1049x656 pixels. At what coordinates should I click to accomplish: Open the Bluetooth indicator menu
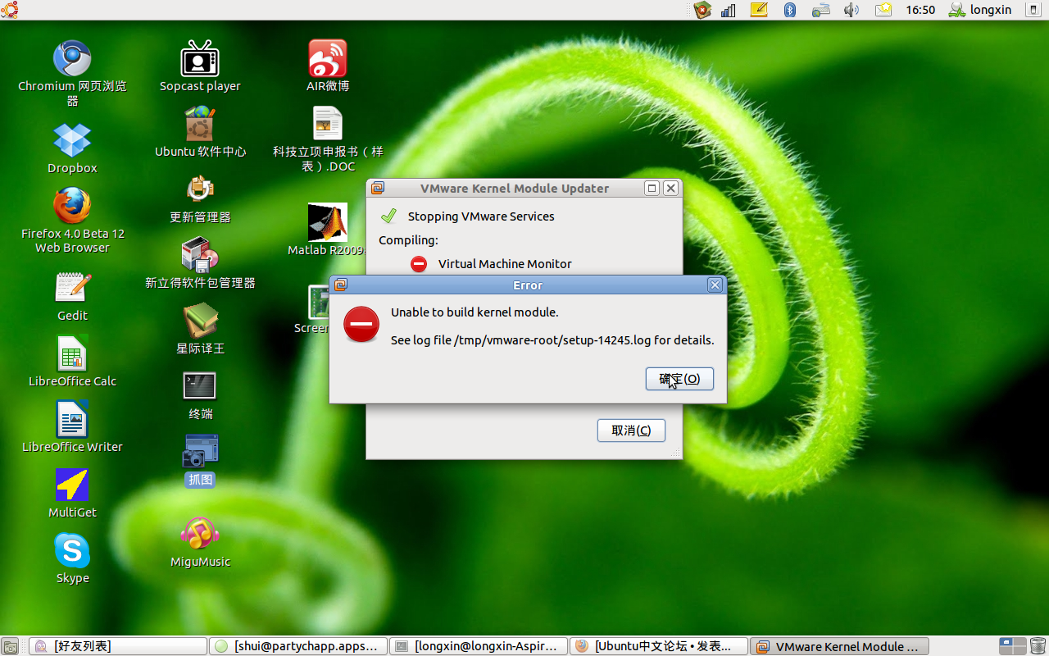[x=790, y=10]
